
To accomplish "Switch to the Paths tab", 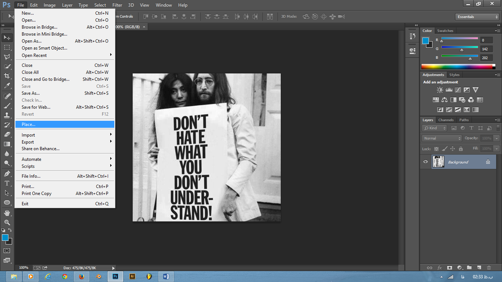I will pyautogui.click(x=464, y=120).
